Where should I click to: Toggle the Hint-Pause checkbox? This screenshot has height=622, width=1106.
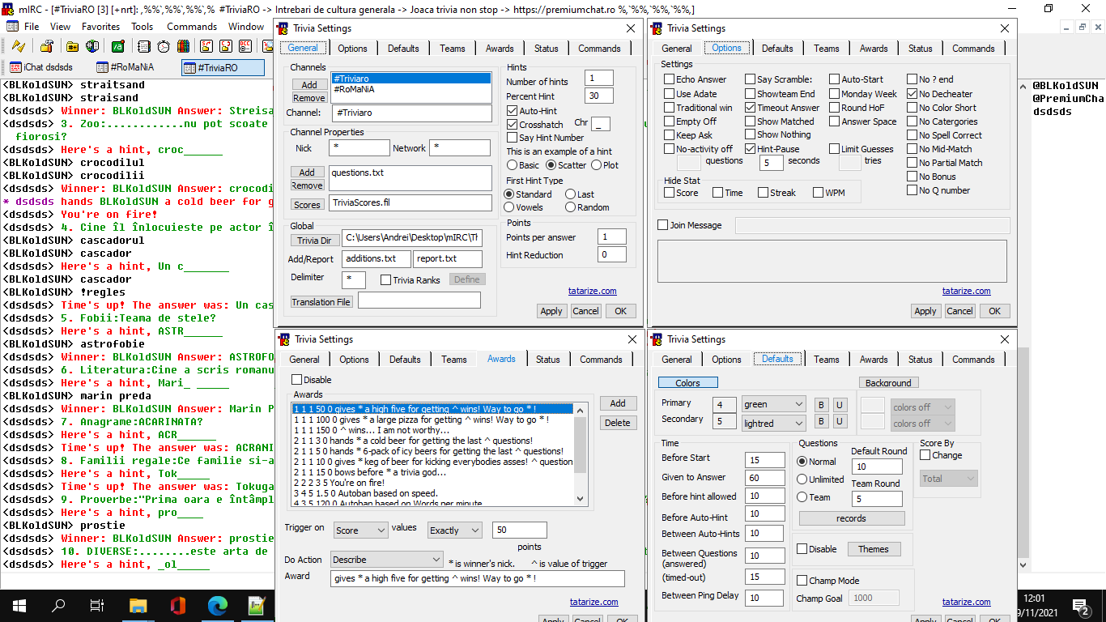(x=751, y=149)
